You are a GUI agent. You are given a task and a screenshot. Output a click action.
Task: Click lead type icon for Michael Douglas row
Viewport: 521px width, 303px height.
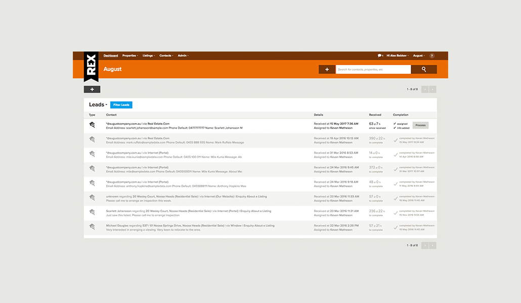(92, 227)
